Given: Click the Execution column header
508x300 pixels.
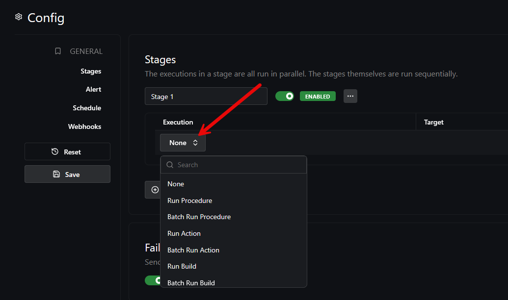Looking at the screenshot, I should pyautogui.click(x=178, y=122).
